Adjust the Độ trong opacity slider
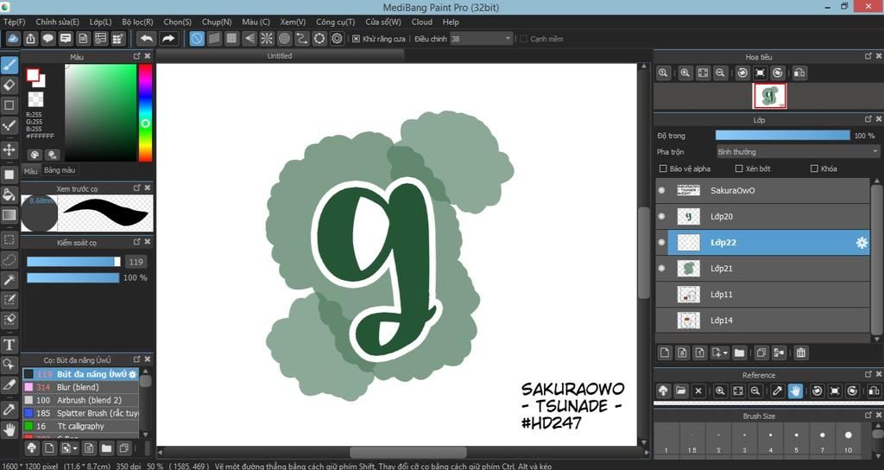 (782, 136)
